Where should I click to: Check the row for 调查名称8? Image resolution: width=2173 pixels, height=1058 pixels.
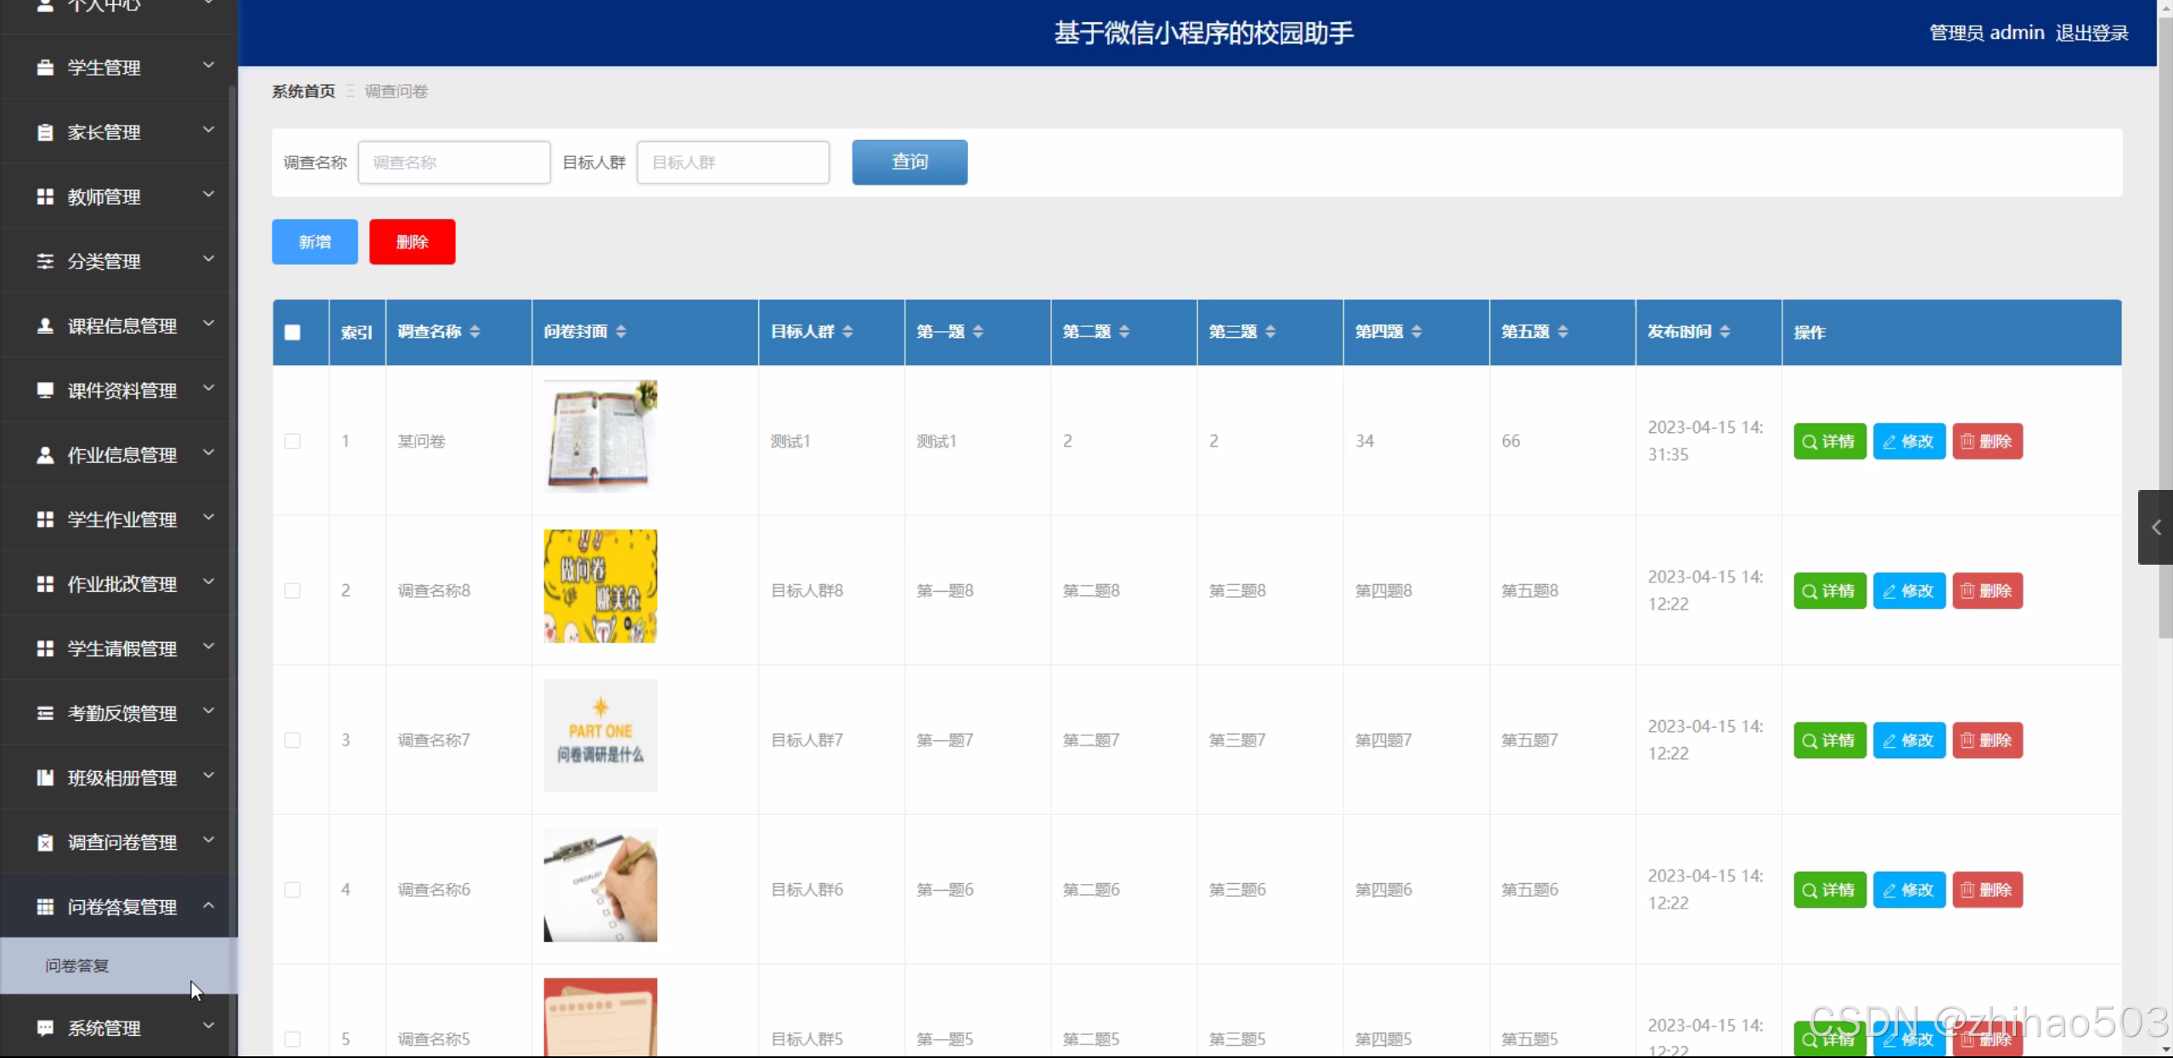[292, 590]
